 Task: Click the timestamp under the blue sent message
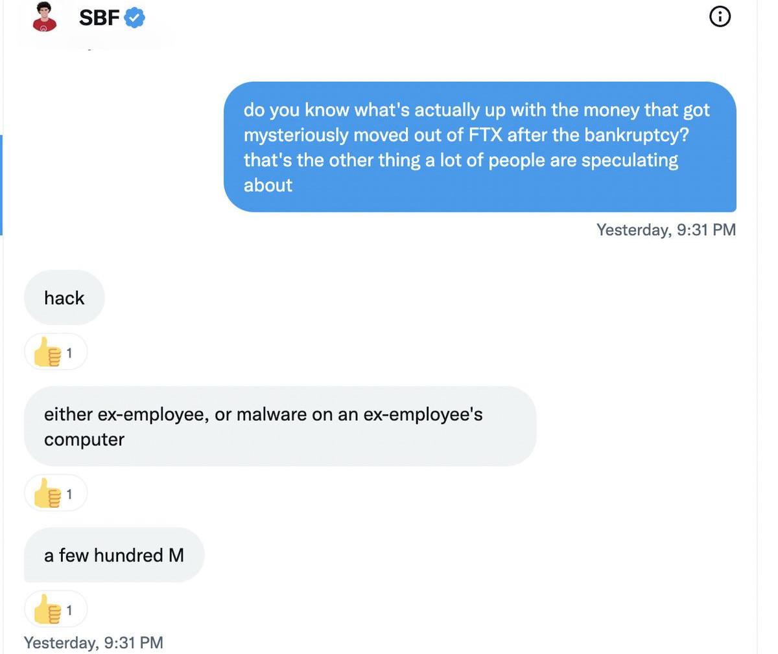(666, 230)
